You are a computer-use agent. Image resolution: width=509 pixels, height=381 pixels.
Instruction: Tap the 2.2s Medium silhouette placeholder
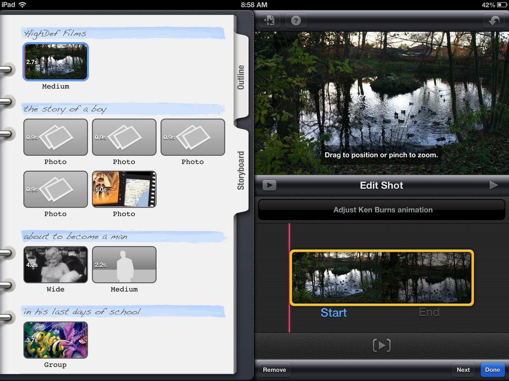(x=124, y=265)
